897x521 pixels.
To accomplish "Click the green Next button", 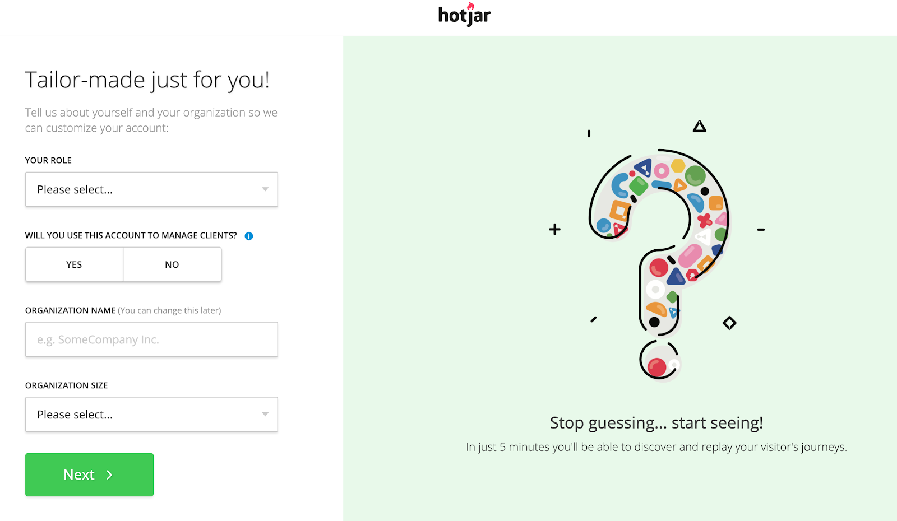I will (x=89, y=475).
